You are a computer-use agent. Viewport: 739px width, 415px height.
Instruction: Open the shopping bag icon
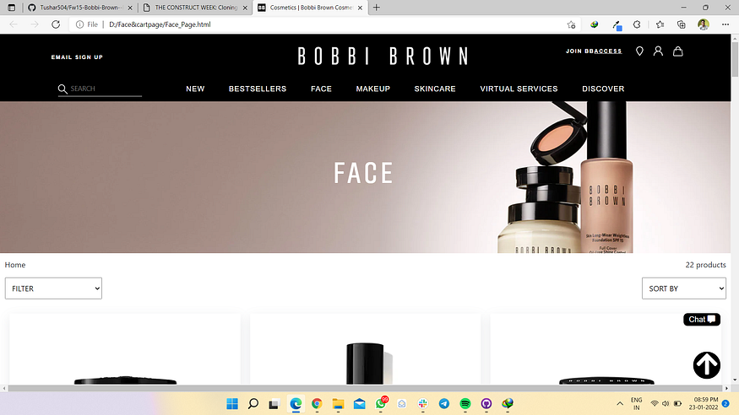pos(677,51)
